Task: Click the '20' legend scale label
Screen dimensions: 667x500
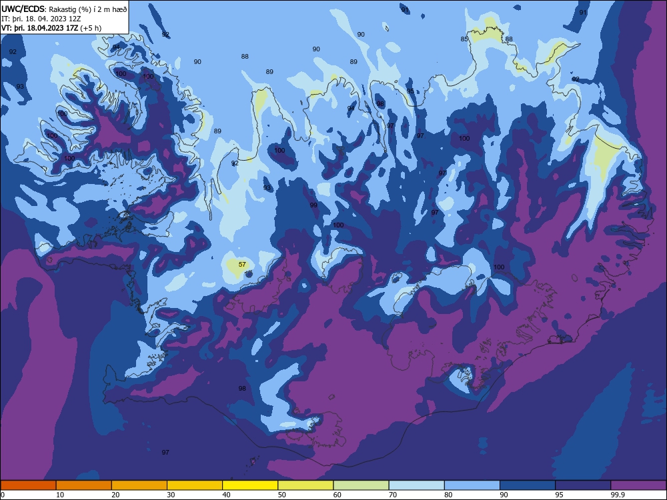Action: pos(115,495)
